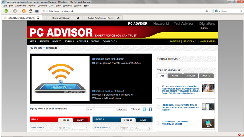
Task: Open the Facebook follow icon
Action: tap(150, 109)
